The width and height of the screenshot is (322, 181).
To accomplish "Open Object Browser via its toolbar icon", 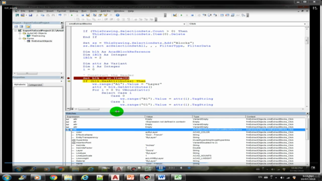I will (106, 15).
